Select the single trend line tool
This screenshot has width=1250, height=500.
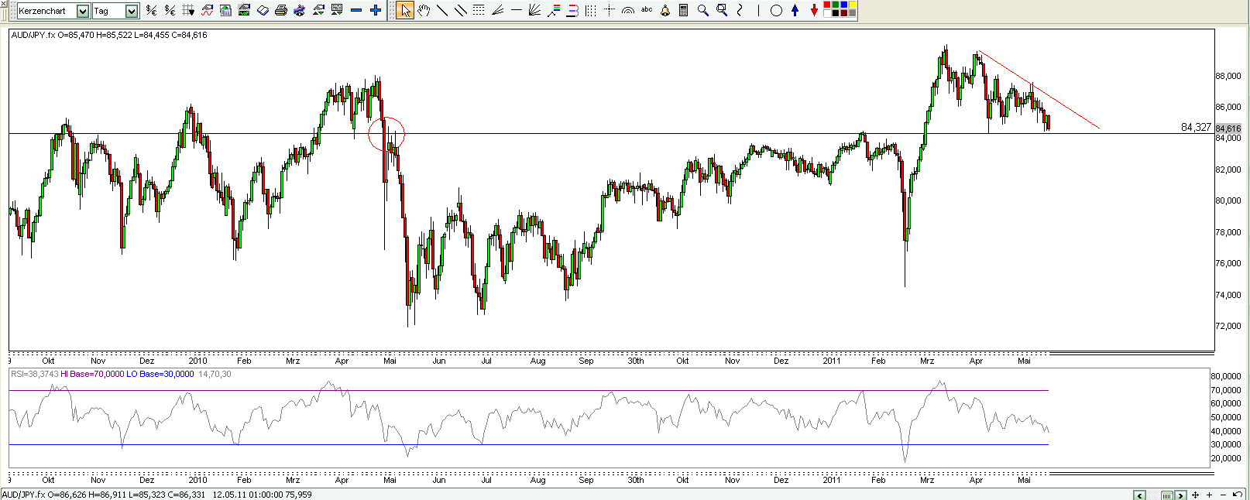tap(442, 11)
